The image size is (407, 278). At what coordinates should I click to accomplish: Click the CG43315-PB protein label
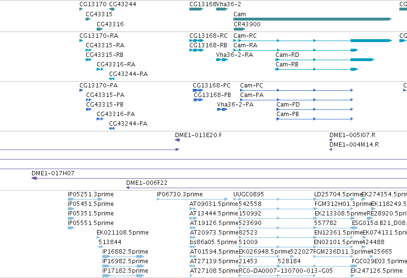[x=105, y=105]
